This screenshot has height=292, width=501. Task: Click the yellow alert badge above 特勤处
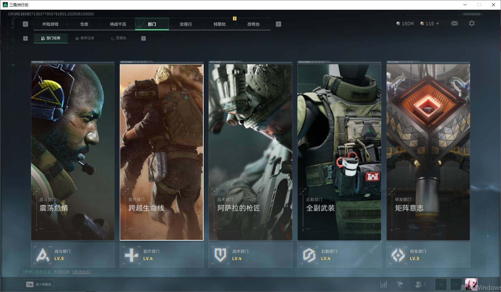point(235,18)
